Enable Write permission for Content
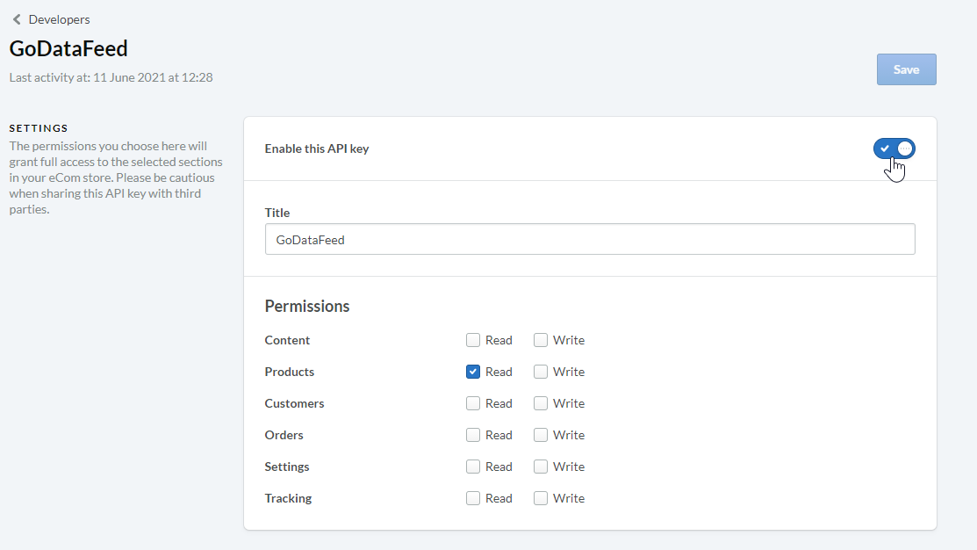Viewport: 977px width, 550px height. pos(540,340)
